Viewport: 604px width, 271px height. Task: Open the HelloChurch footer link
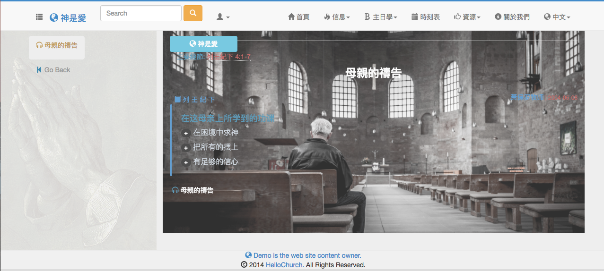tap(284, 265)
